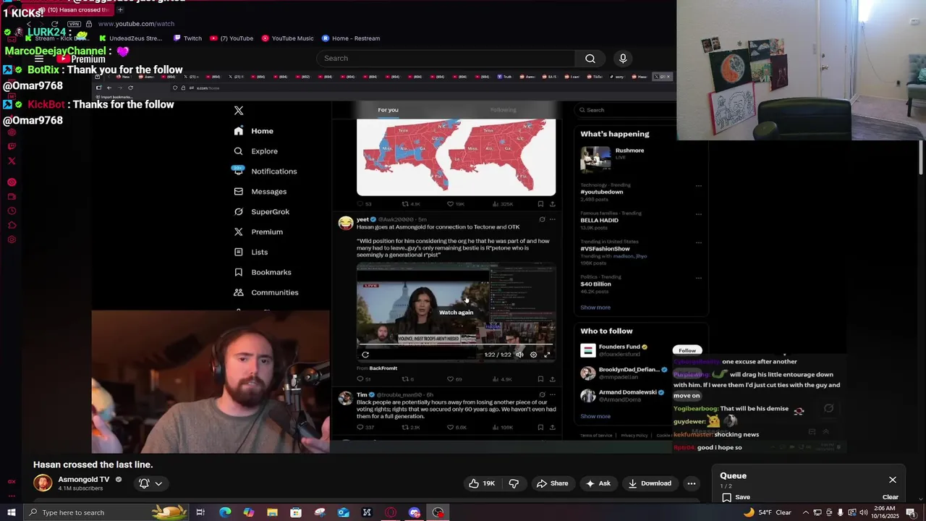
Task: Open taskbar clock showing 2:06 AM
Action: point(884,512)
